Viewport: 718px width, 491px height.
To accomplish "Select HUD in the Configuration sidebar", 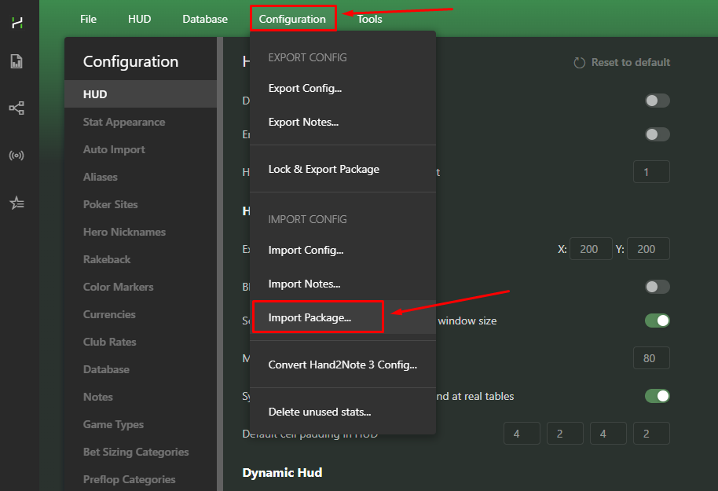I will pos(141,94).
